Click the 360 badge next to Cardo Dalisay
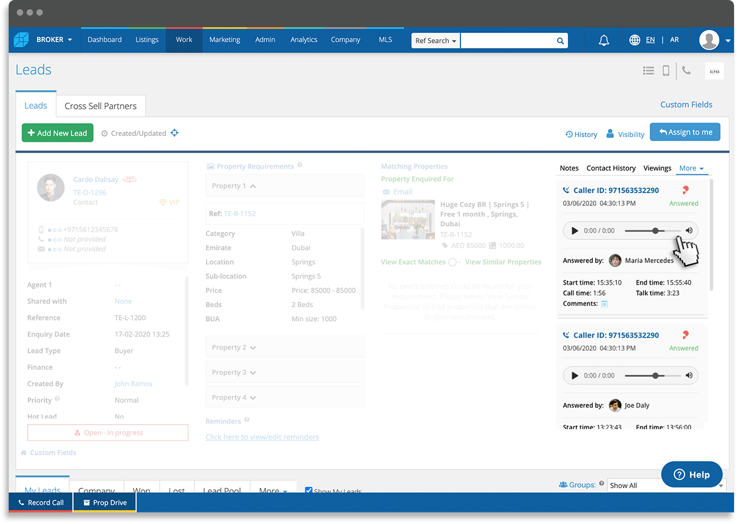This screenshot has width=741, height=524. coord(130,179)
